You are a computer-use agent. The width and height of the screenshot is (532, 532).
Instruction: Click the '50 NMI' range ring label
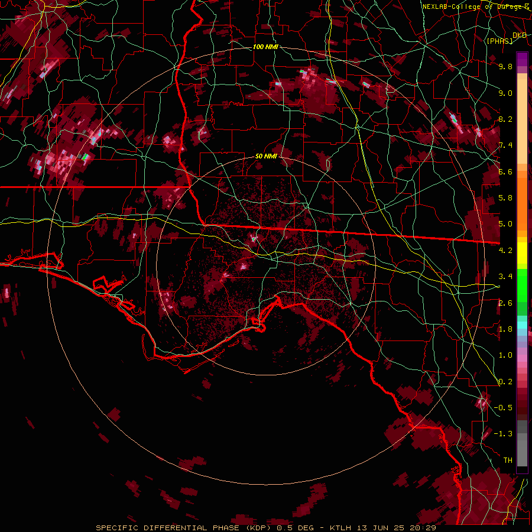(x=266, y=157)
